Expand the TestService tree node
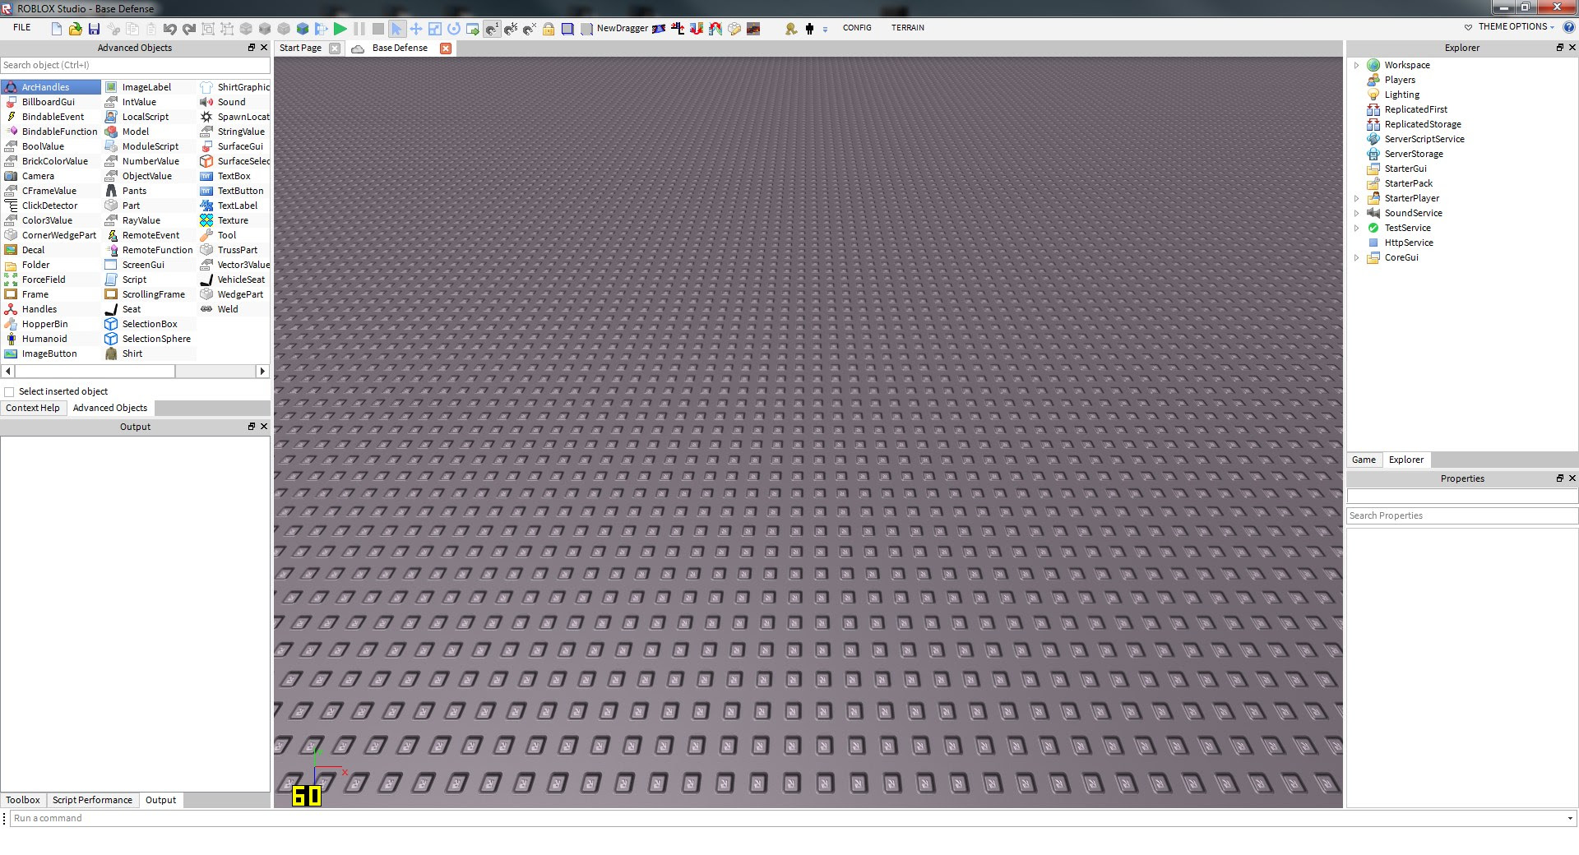 point(1356,228)
